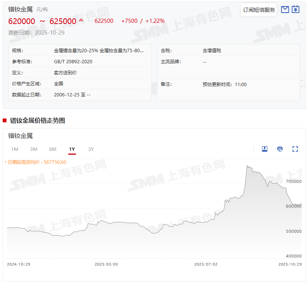Expand the chart to fullscreen
The height and width of the screenshot is (285, 307).
coord(295,149)
